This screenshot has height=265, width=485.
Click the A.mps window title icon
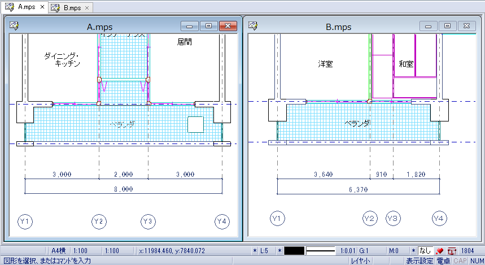tap(14, 25)
